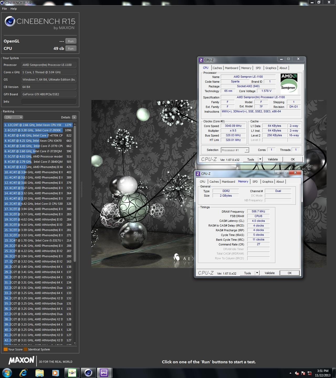The image size is (336, 378).
Task: Click the Cinebench logo sphere
Action: click(x=10, y=22)
